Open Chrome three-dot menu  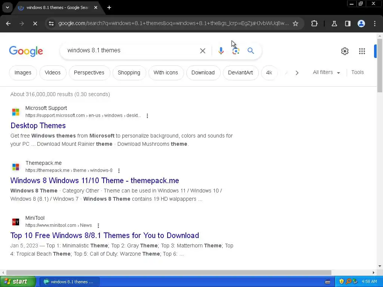pos(375,24)
